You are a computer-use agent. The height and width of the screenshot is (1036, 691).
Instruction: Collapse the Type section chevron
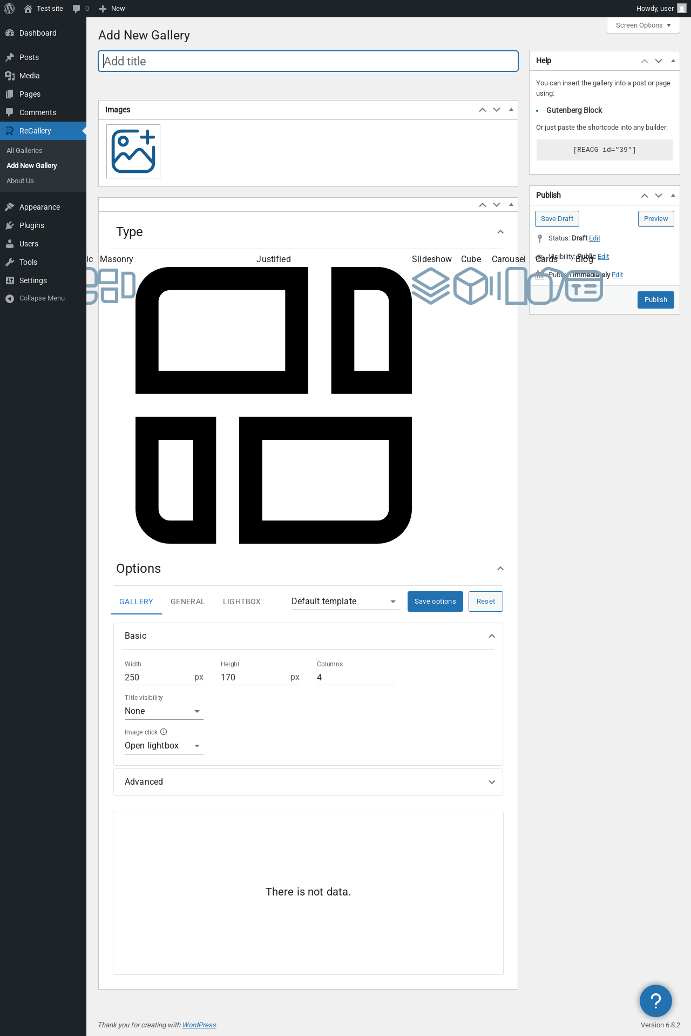click(500, 232)
